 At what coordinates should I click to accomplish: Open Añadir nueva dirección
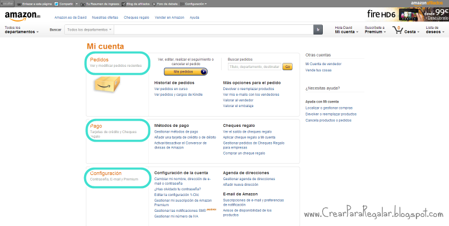click(x=240, y=185)
